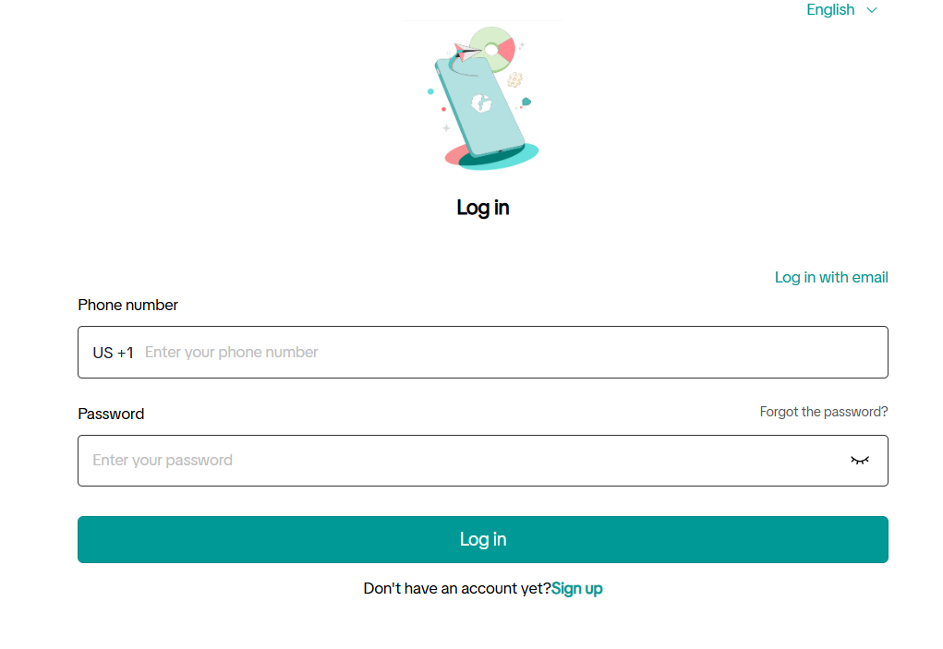Click the Don't have an account yet? text
Viewport: 943px width, 649px height.
click(457, 588)
